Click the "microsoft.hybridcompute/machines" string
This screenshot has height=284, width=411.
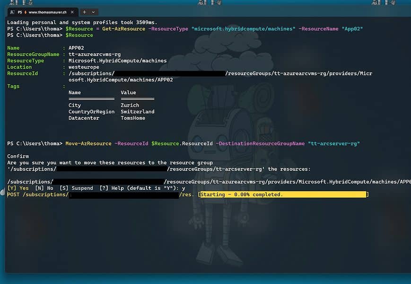point(243,29)
